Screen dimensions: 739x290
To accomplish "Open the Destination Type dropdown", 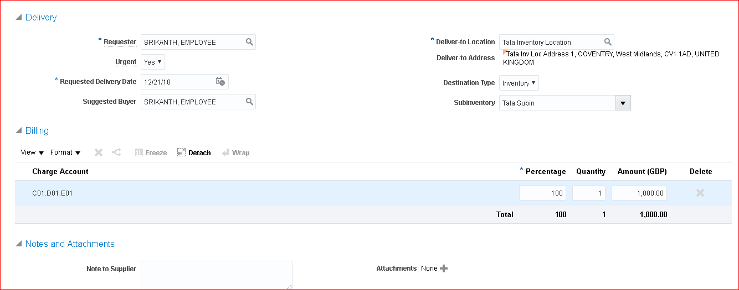I will pyautogui.click(x=519, y=83).
